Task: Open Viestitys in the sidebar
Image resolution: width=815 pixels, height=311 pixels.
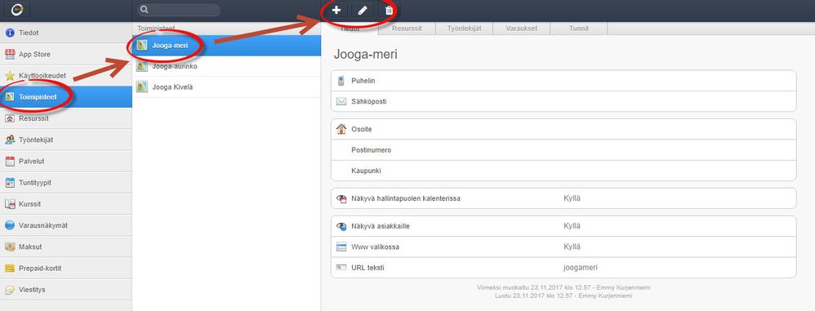Action: (66, 290)
